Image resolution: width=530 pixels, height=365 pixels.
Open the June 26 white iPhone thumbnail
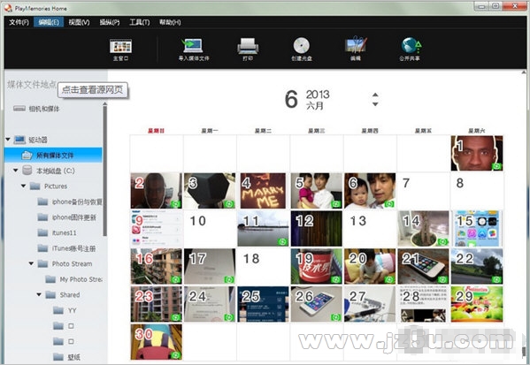coord(317,304)
